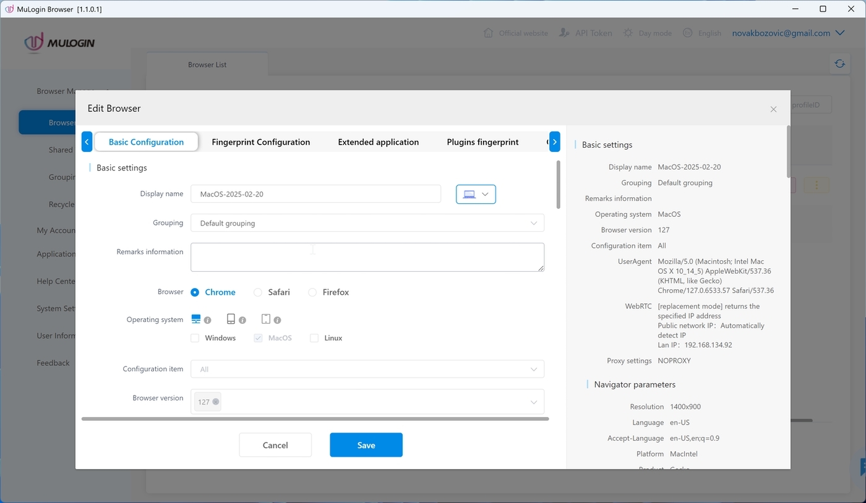Open the Grouping dropdown
This screenshot has height=503, width=866.
367,223
